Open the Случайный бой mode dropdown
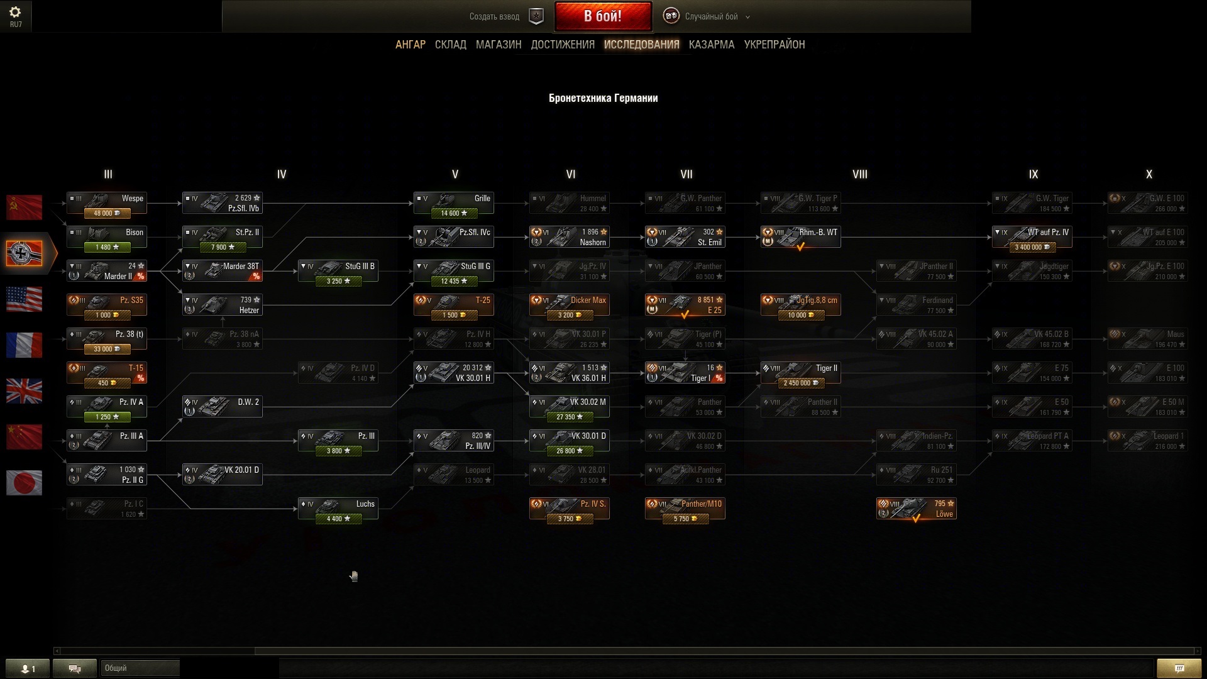1207x679 pixels. pos(717,17)
